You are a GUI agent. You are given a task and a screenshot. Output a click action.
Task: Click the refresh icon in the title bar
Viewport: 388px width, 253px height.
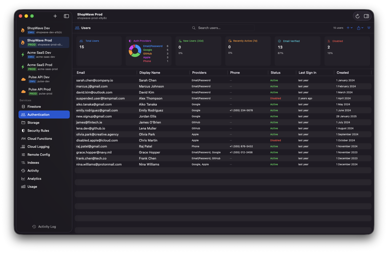357,16
